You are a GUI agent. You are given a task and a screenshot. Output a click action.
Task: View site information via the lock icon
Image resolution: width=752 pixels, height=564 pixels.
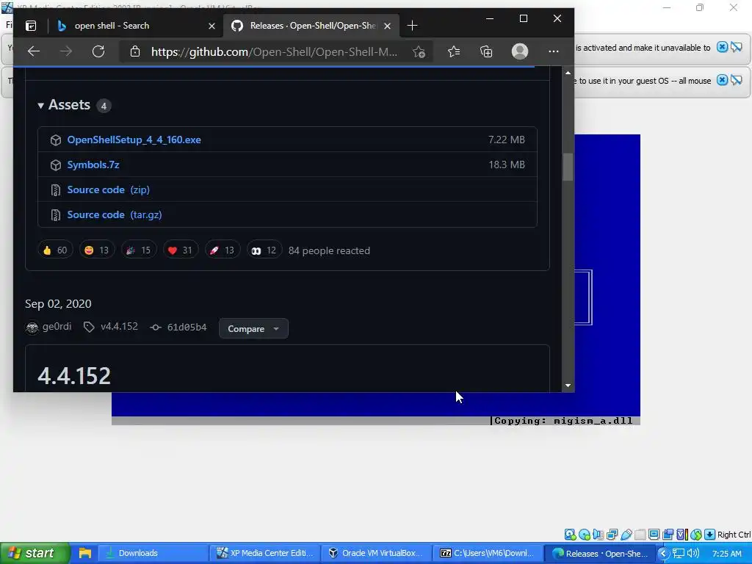135,51
